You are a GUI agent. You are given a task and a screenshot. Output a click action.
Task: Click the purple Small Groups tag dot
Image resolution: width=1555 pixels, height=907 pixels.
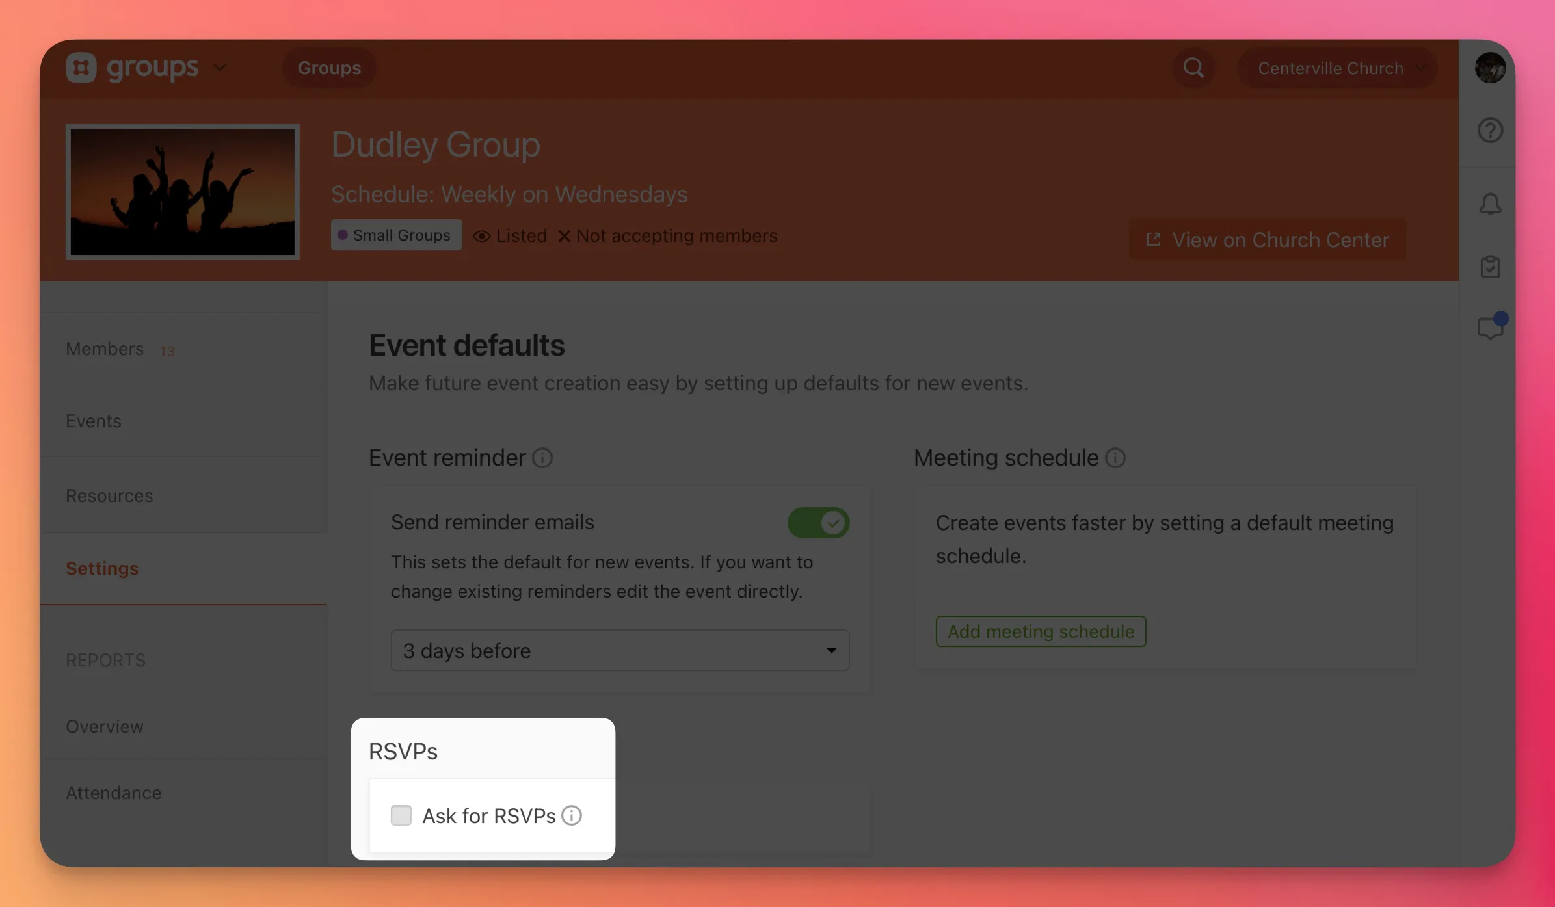click(343, 235)
